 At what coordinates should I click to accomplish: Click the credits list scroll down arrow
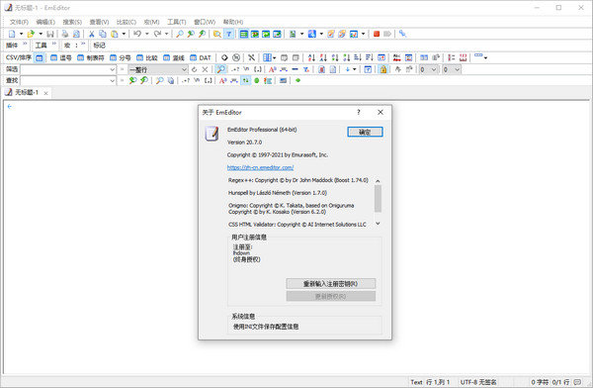378,224
